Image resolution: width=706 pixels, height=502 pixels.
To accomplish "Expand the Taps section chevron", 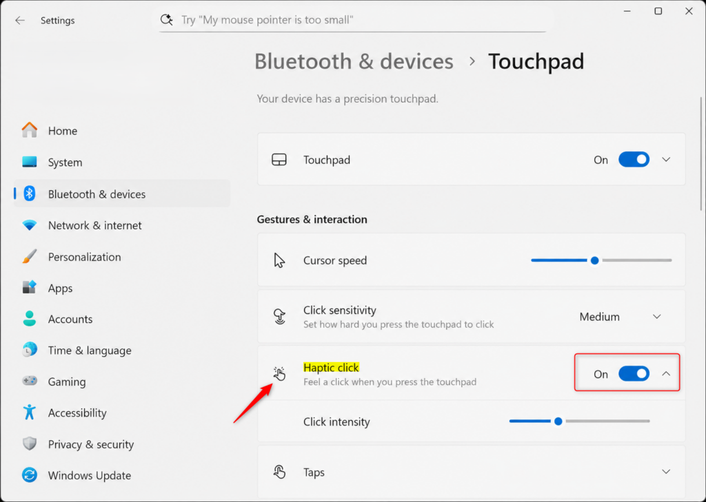I will tap(666, 472).
